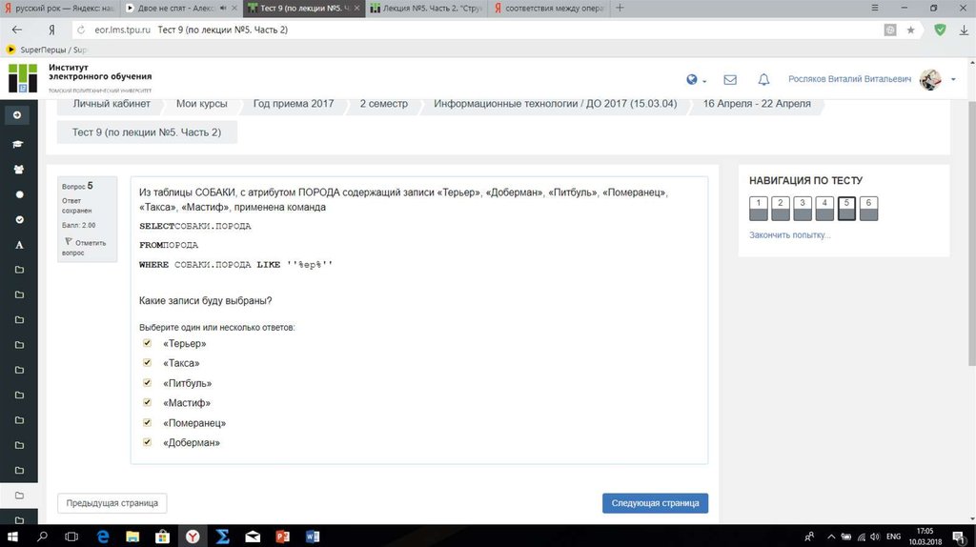Image resolution: width=976 pixels, height=547 pixels.
Task: Open File Explorer from taskbar
Action: (132, 537)
